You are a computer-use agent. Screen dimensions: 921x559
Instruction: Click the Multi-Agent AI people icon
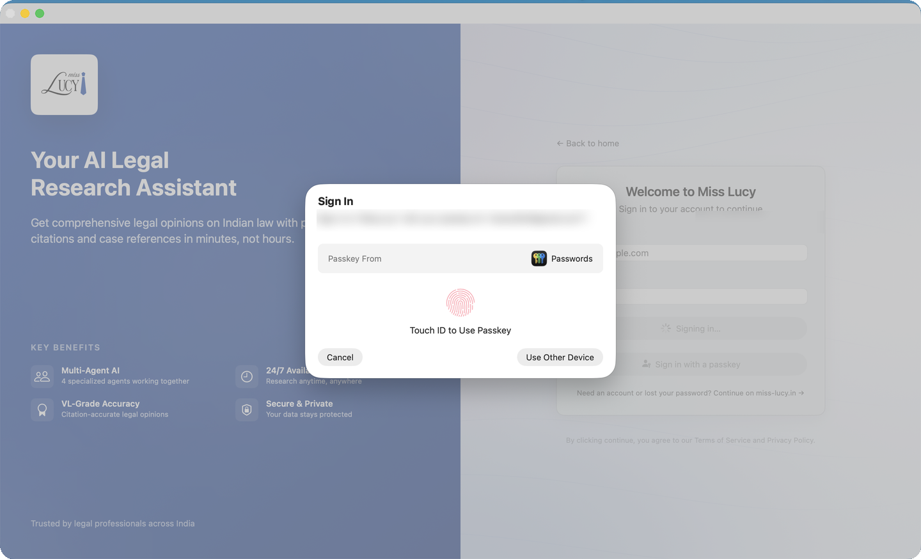click(x=42, y=376)
